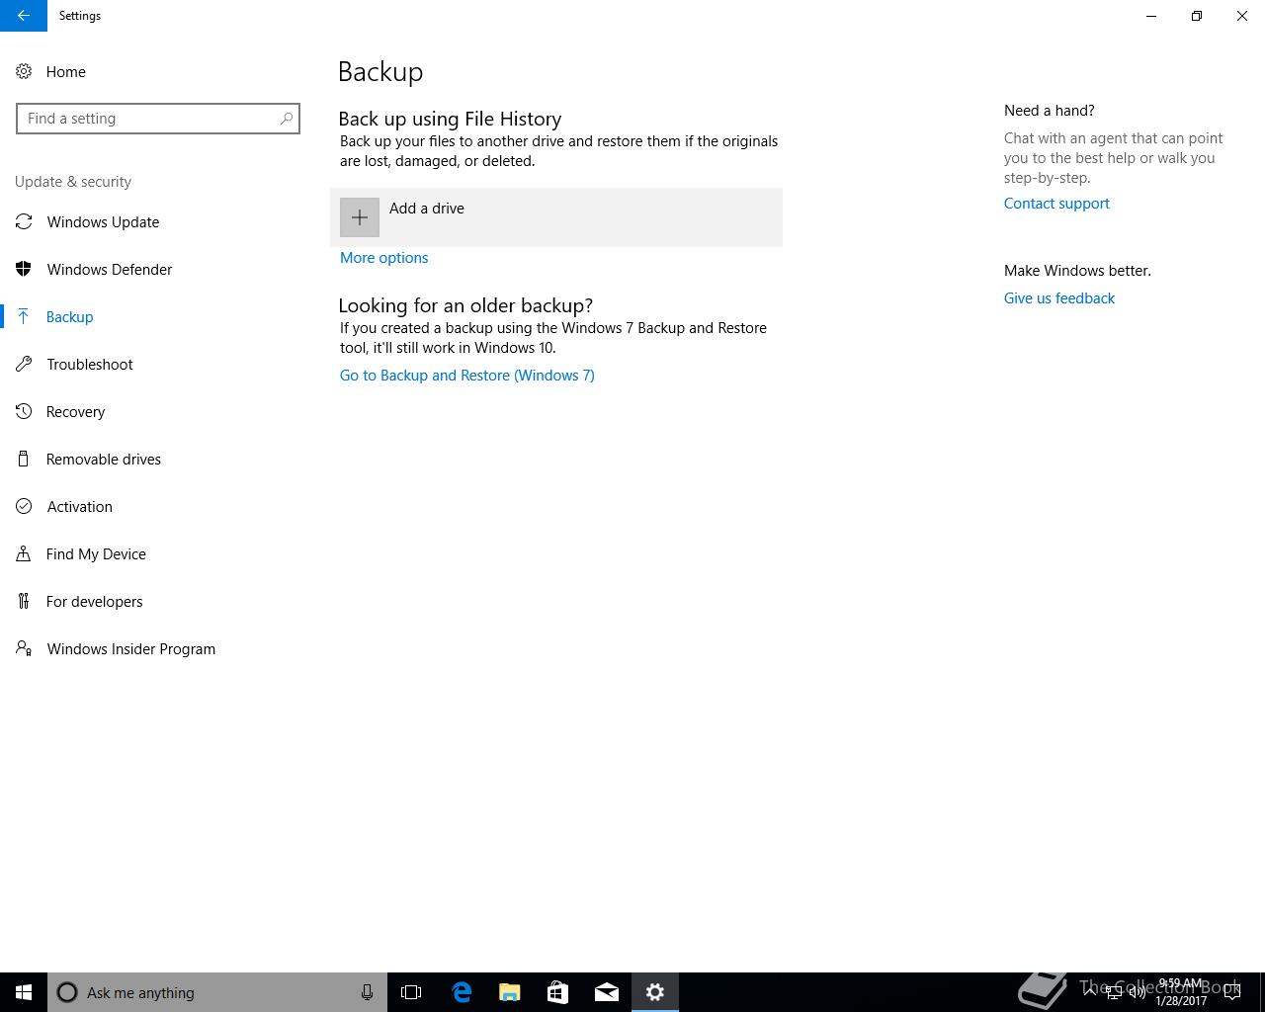Click the volume speaker icon in tray
The image size is (1265, 1012).
[x=1138, y=992]
